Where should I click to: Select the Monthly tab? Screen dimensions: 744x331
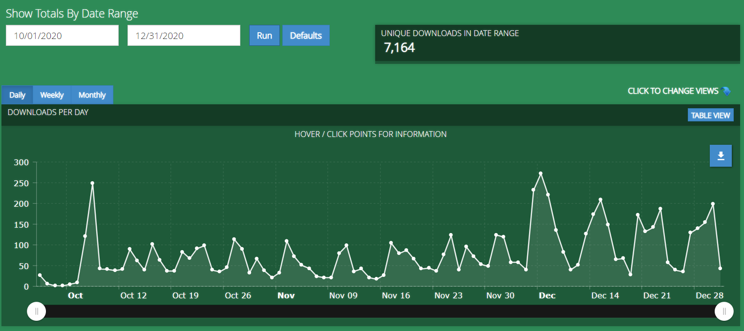[92, 95]
